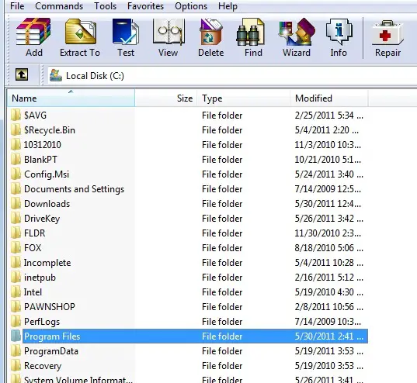Click the Local Disk (C:) address field

[x=231, y=76]
